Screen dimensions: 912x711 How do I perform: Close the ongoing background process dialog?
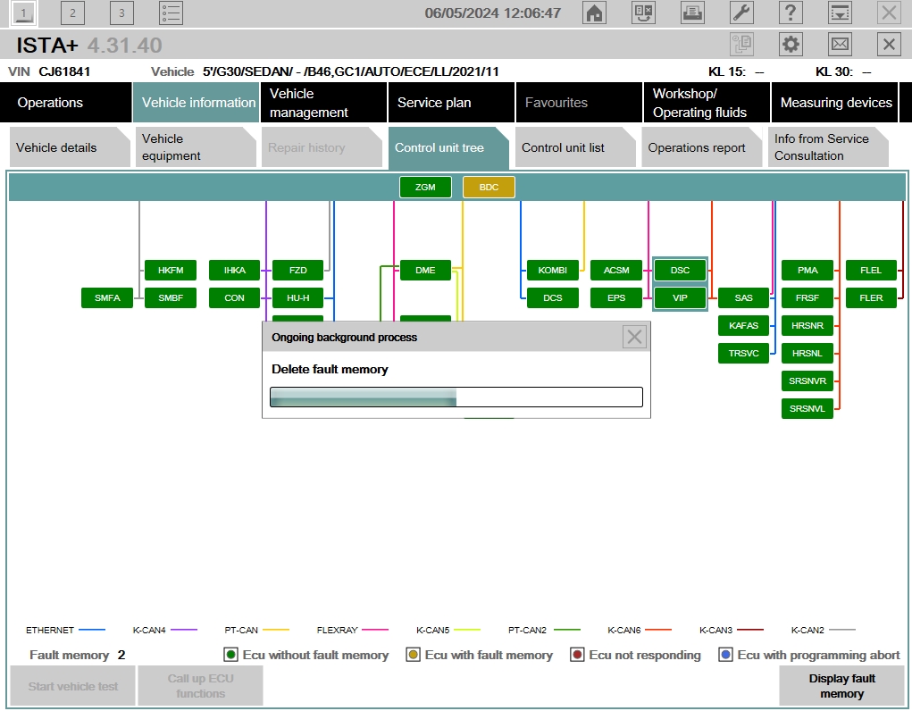[x=634, y=337]
